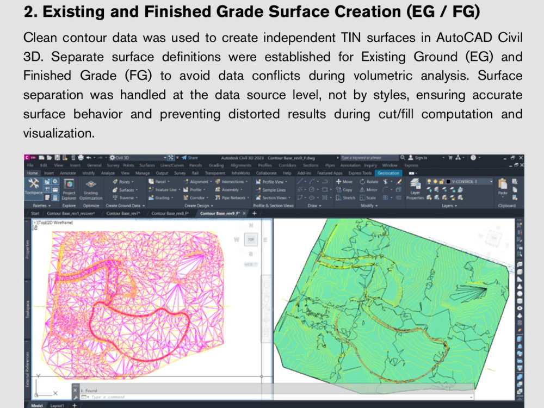Image resolution: width=544 pixels, height=408 pixels.
Task: Select the Mirror tool
Action: coord(368,190)
